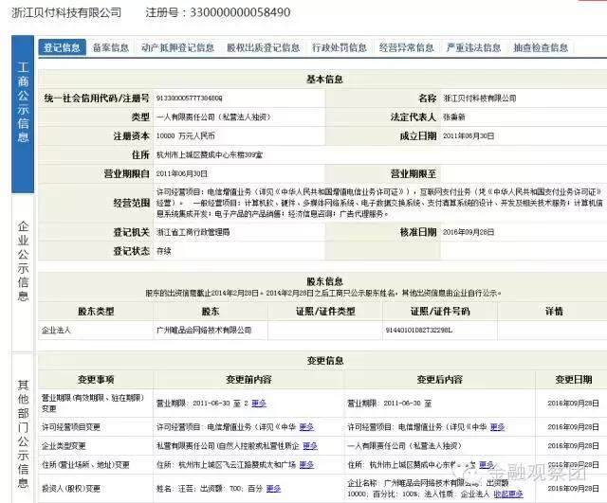Click the 证照/证件类型 column header
Screen dimensions: 607x503
[325, 312]
